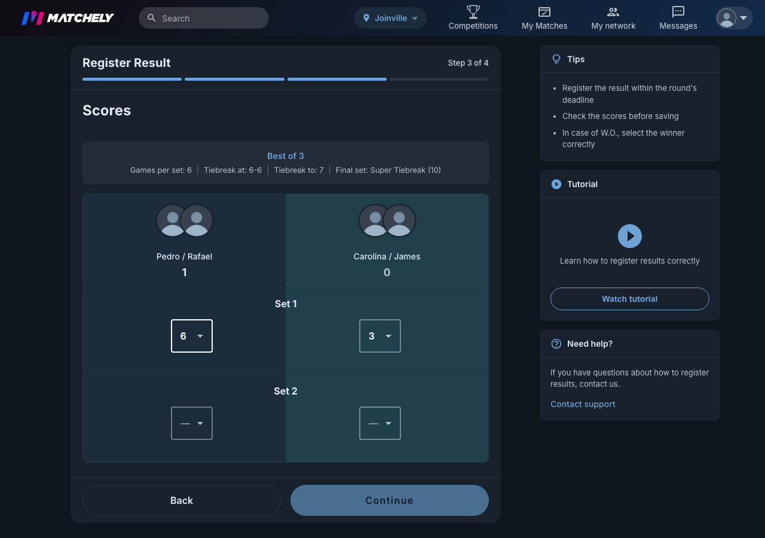Viewport: 765px width, 538px height.
Task: Open My Matches
Action: pyautogui.click(x=544, y=18)
